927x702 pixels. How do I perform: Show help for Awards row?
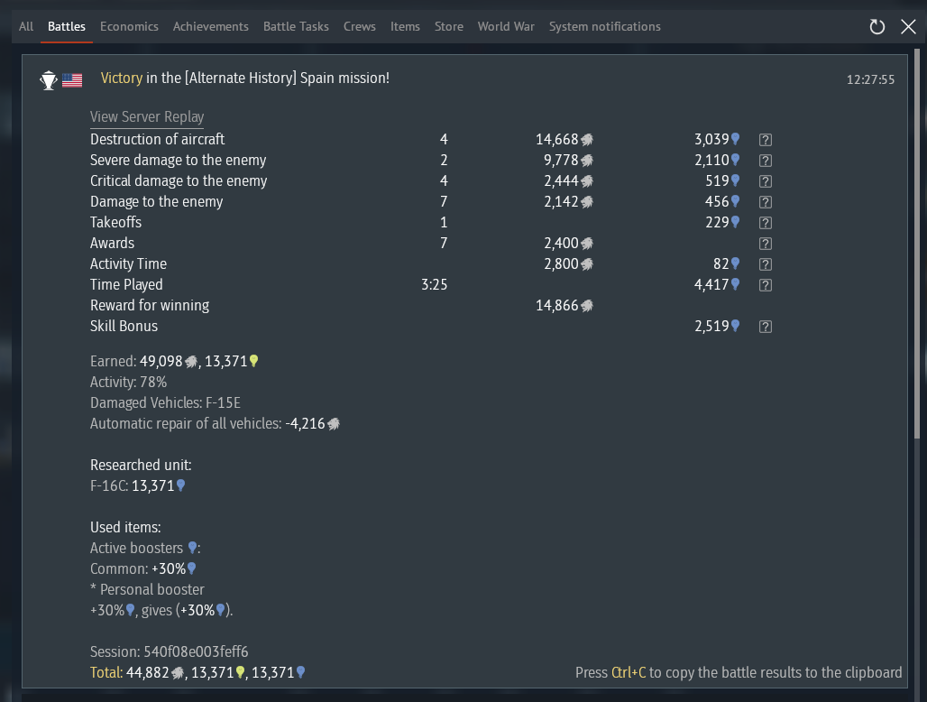click(765, 243)
